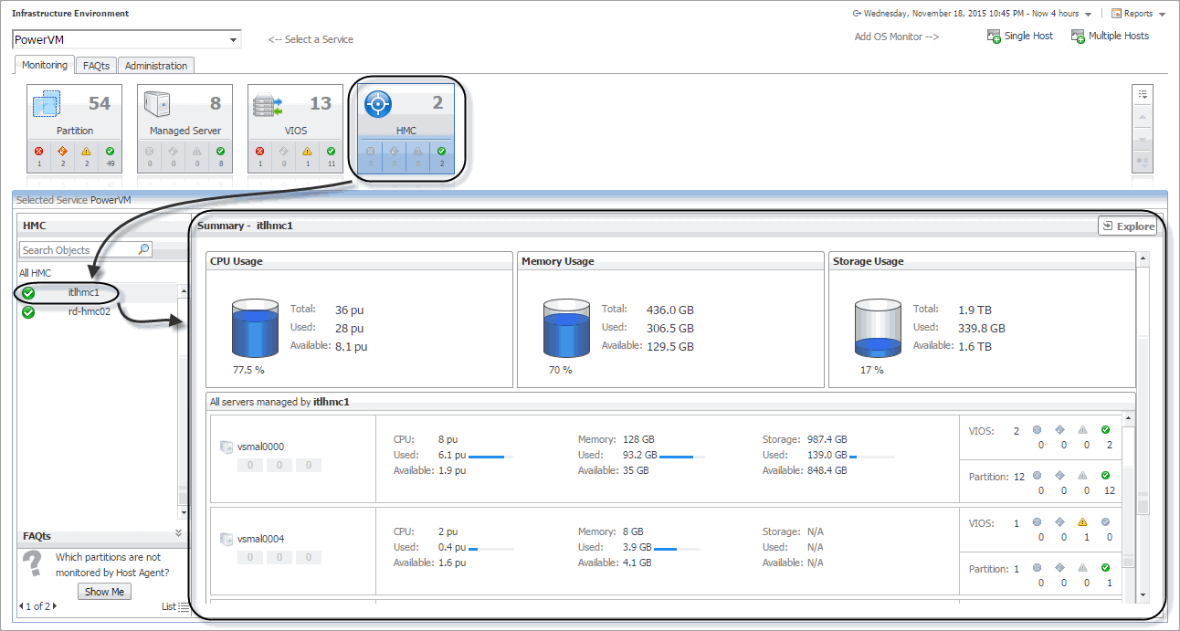This screenshot has height=631, width=1180.
Task: Open the PowerVM service dropdown
Action: (x=234, y=40)
